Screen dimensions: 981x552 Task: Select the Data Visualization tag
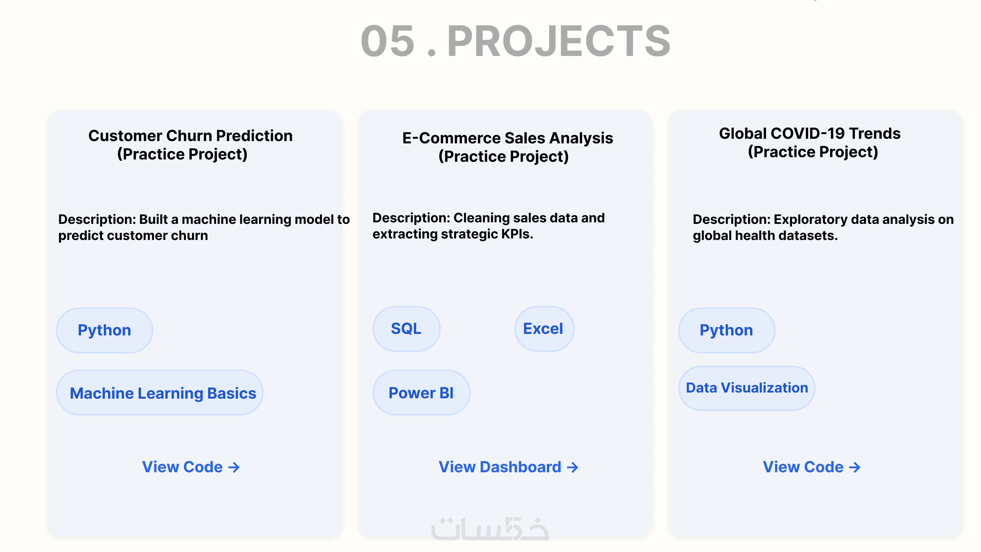(747, 388)
